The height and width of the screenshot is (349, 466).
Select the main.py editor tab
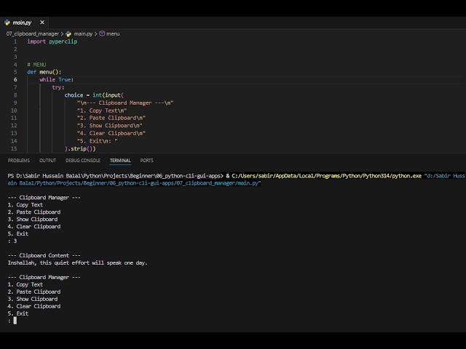[x=24, y=23]
